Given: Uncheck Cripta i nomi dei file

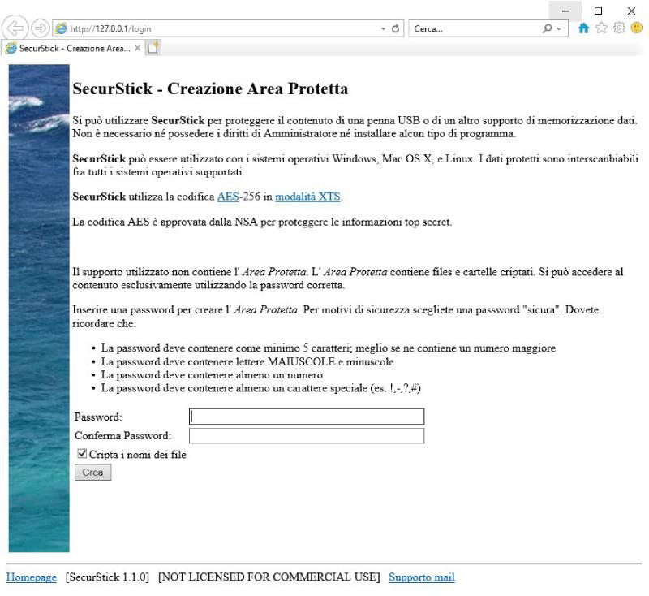Looking at the screenshot, I should click(x=83, y=454).
